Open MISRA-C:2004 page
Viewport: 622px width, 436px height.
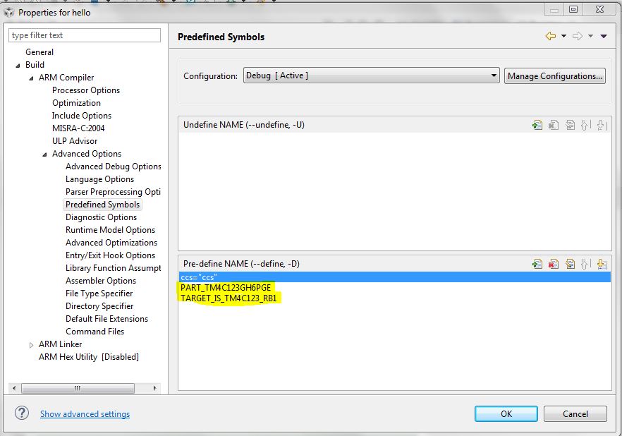78,128
